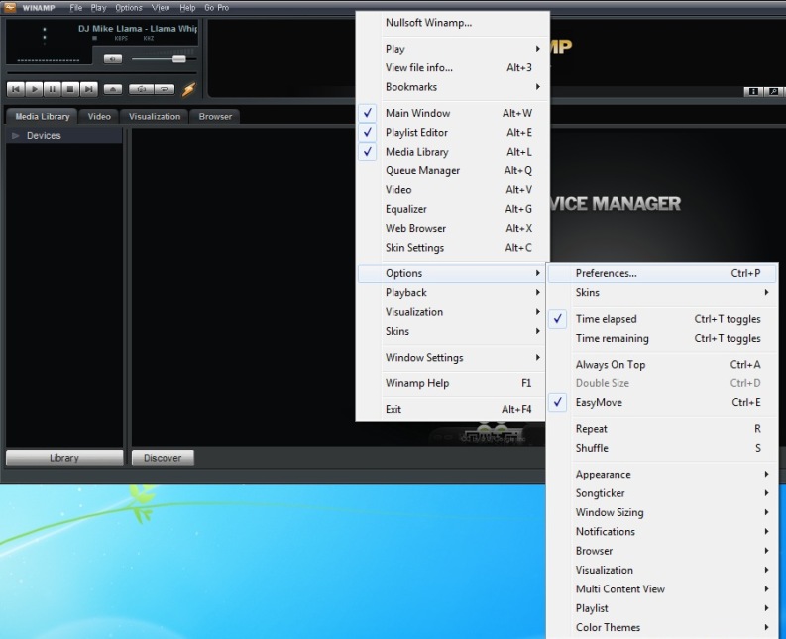Select Time remaining display option
786x639 pixels.
point(662,338)
